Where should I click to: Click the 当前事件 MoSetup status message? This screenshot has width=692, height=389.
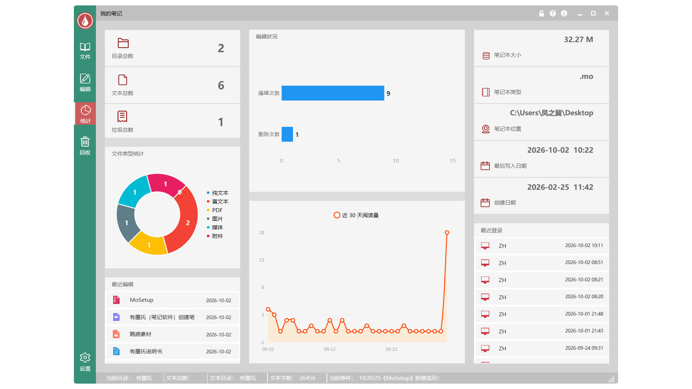click(384, 378)
